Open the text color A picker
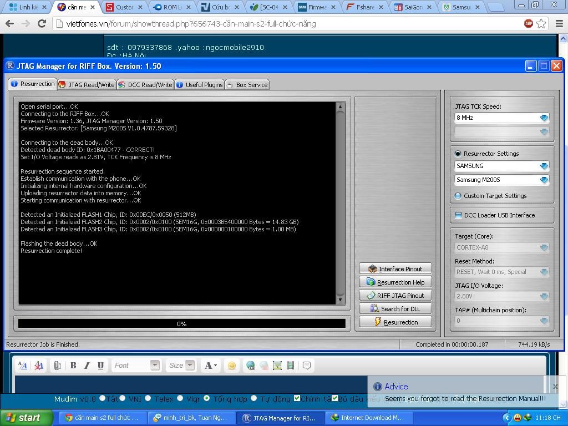The width and height of the screenshot is (568, 426). click(210, 365)
